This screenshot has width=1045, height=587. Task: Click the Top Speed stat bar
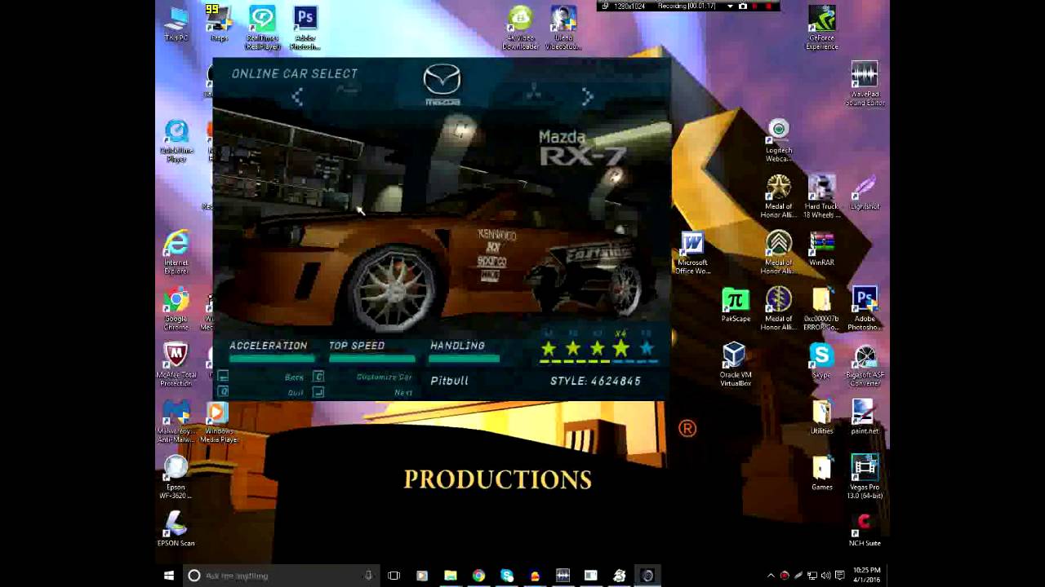371,357
